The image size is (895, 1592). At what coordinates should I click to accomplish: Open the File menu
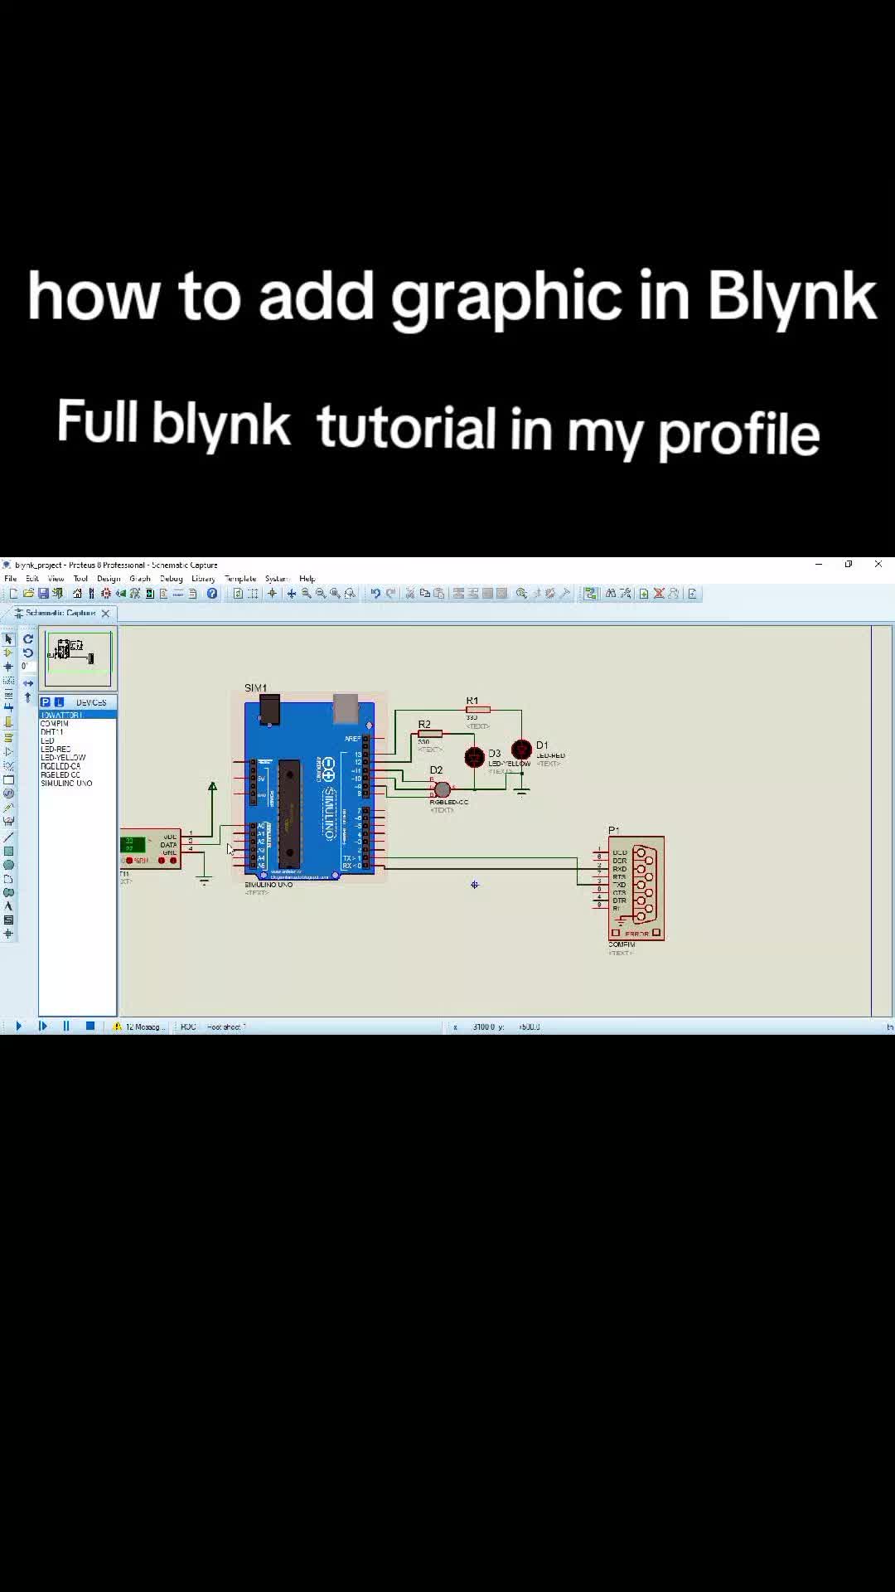[11, 579]
